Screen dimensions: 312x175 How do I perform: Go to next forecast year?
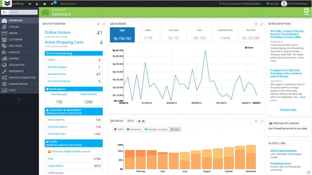144,121
